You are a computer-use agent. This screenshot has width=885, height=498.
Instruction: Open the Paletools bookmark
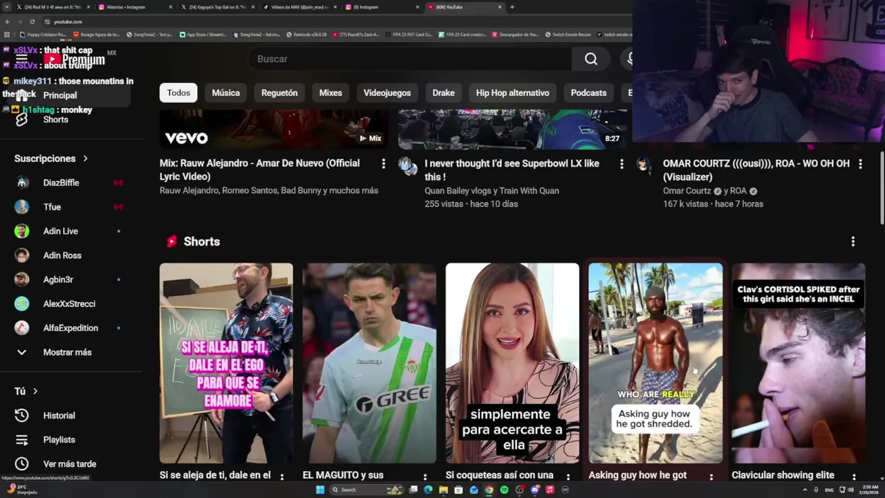click(306, 35)
